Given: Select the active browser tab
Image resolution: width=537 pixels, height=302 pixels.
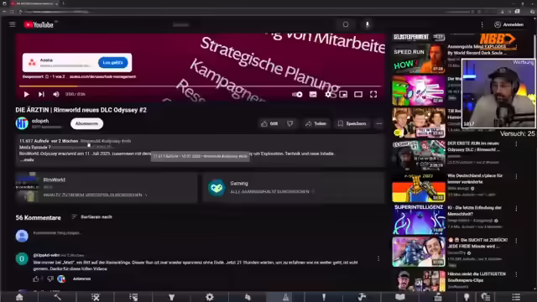Looking at the screenshot, I should click(x=34, y=3).
